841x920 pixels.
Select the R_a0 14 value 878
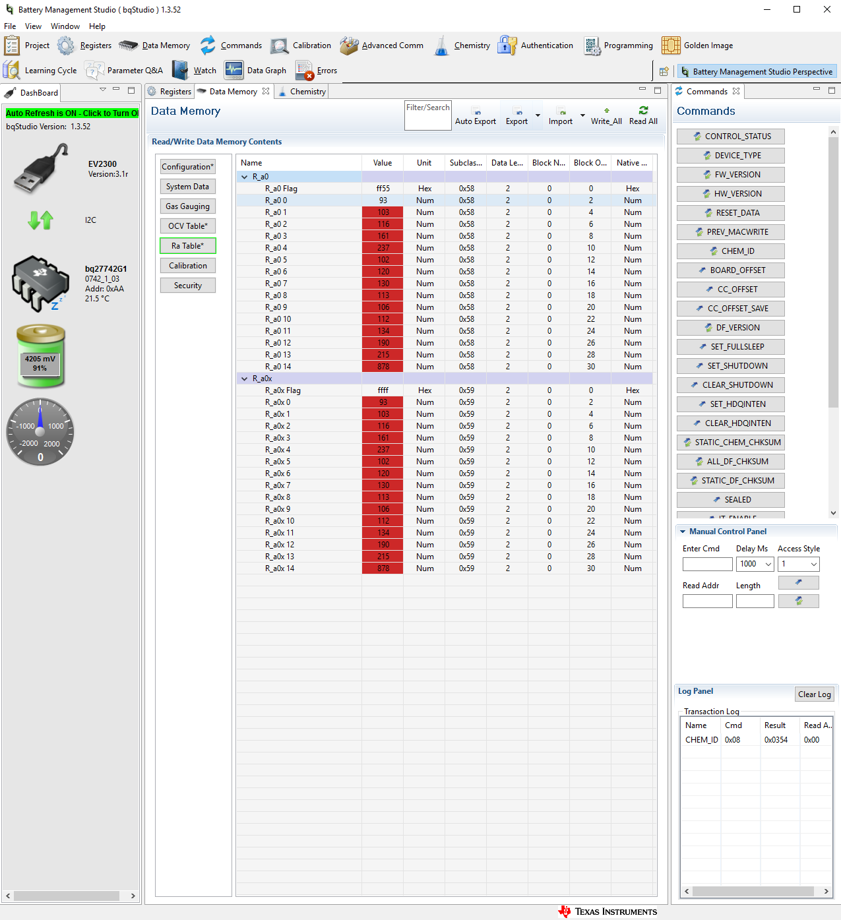click(383, 367)
